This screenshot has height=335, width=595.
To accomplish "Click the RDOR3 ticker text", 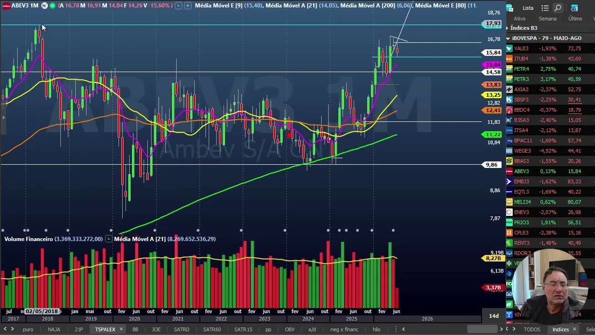I will click(x=522, y=253).
